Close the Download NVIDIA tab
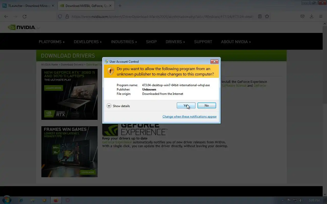Screen dimensions: 327x204 click(110, 6)
